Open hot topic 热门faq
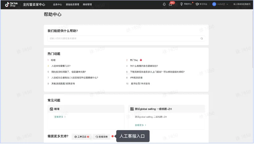 point(134,60)
